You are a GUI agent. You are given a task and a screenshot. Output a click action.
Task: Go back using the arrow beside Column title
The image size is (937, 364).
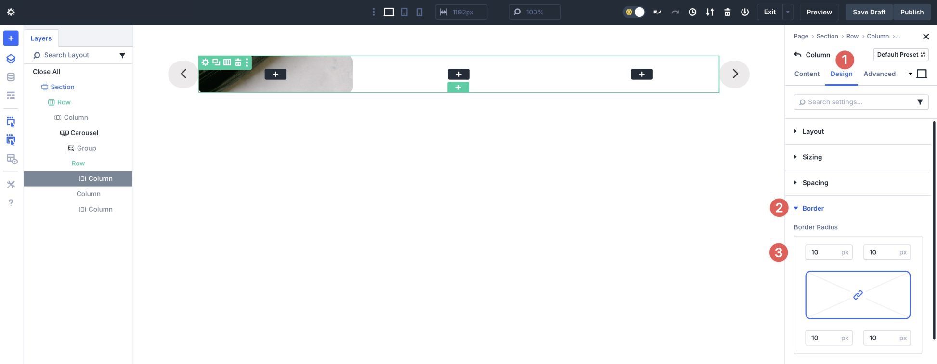point(797,54)
